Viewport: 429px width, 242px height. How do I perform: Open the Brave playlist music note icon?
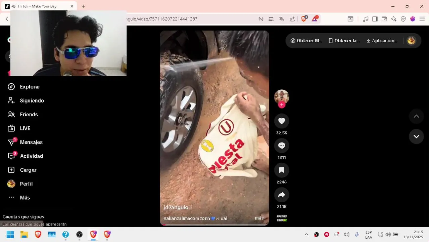[x=366, y=19]
